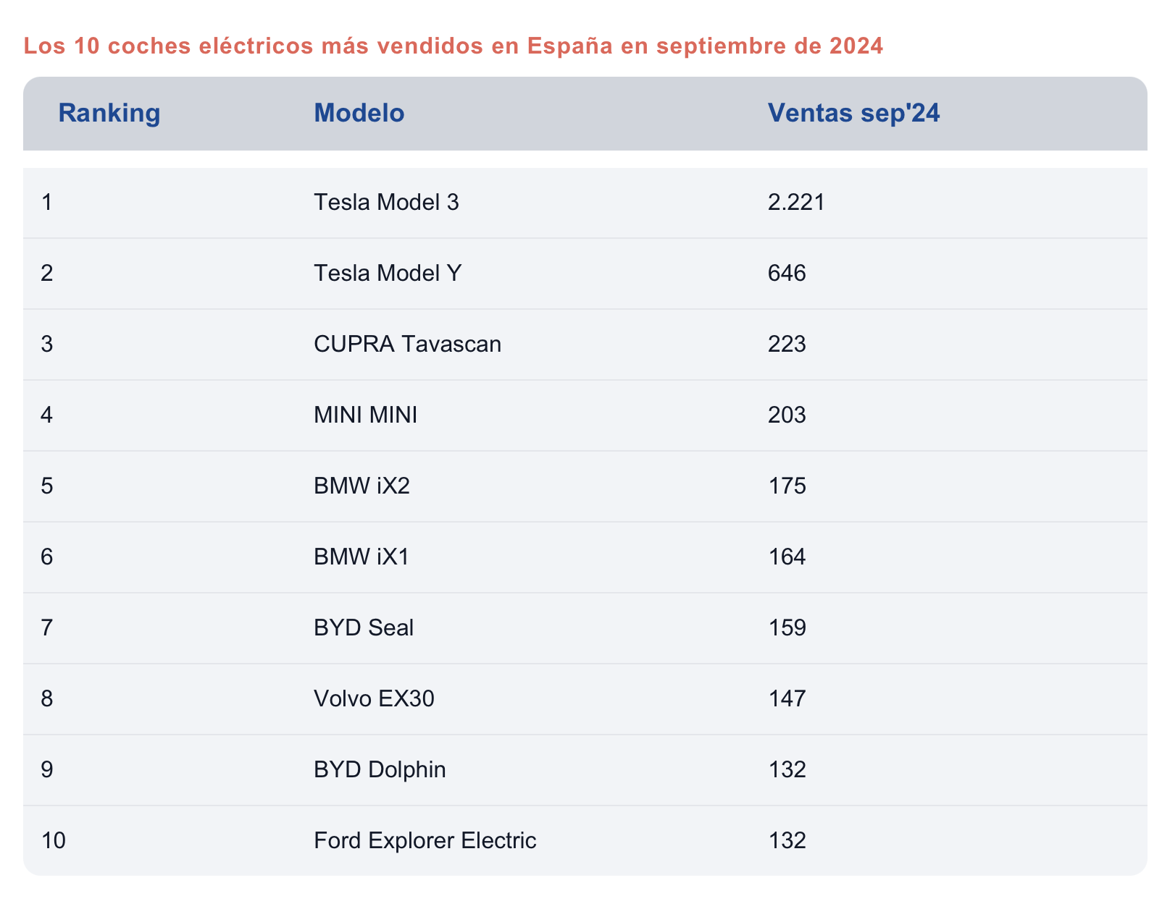The width and height of the screenshot is (1162, 909).
Task: Select the 223 sales value
Action: pyautogui.click(x=787, y=344)
